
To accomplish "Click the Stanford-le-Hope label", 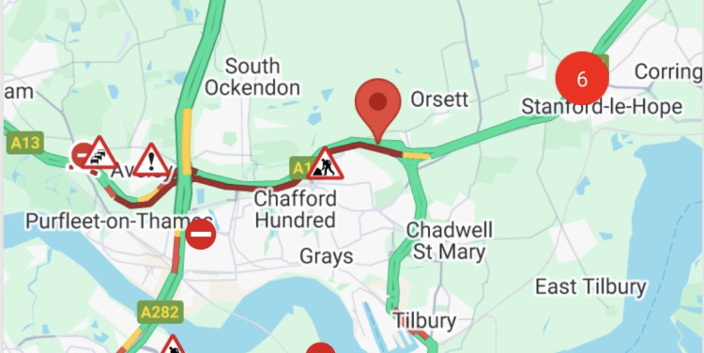I will coord(602,107).
